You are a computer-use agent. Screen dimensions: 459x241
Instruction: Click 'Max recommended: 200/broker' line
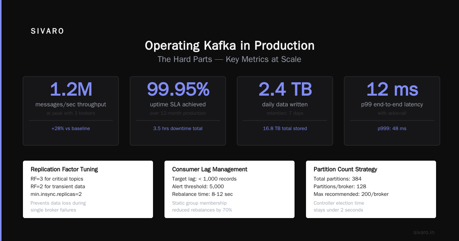351,194
